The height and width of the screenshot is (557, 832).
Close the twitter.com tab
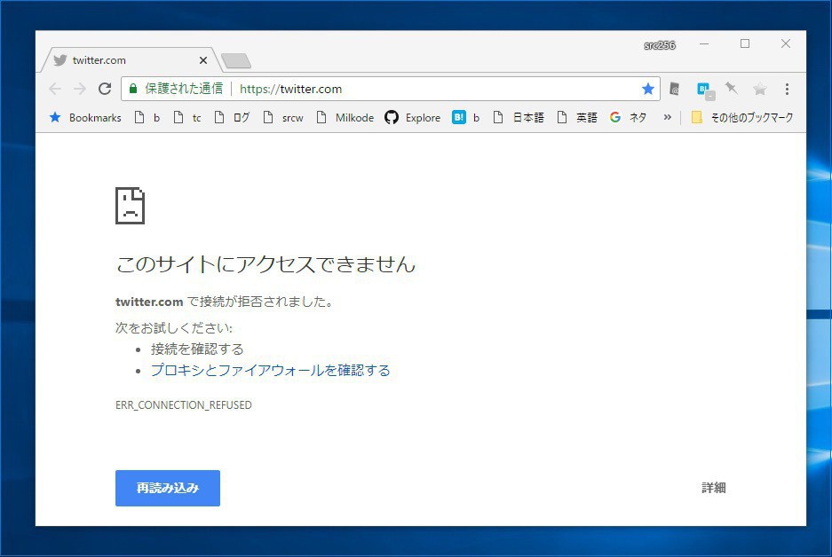[x=202, y=60]
